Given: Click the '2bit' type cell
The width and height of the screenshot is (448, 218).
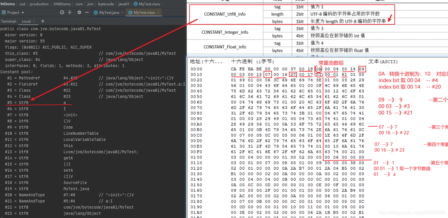Looking at the screenshot, I should point(300,14).
